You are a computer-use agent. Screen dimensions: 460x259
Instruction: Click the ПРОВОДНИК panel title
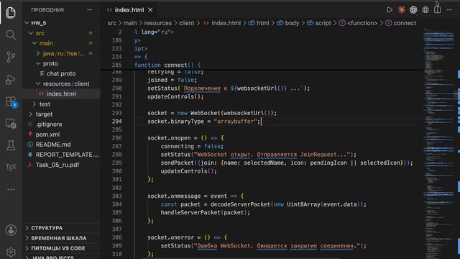click(47, 9)
